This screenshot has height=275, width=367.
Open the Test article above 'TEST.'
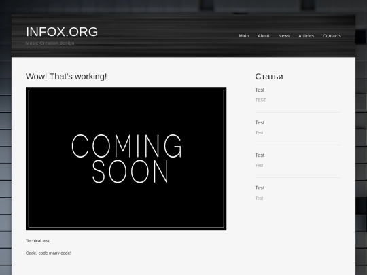[260, 90]
